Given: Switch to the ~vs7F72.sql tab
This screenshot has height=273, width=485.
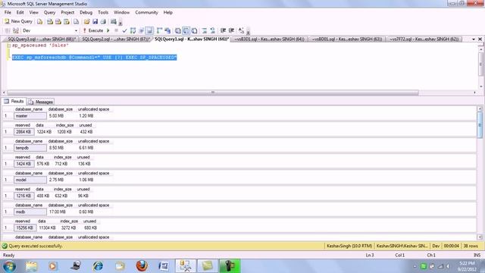Looking at the screenshot, I should pos(424,39).
